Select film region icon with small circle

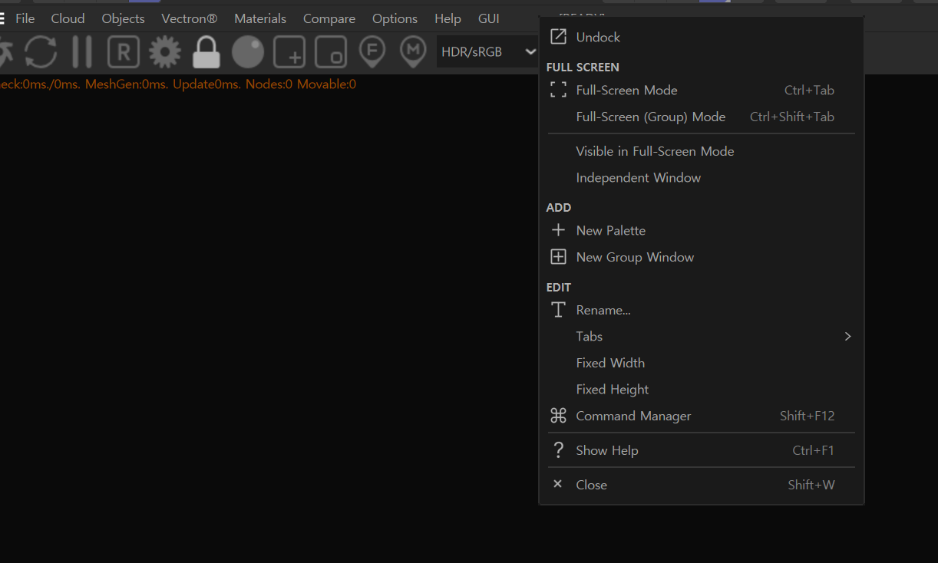331,52
